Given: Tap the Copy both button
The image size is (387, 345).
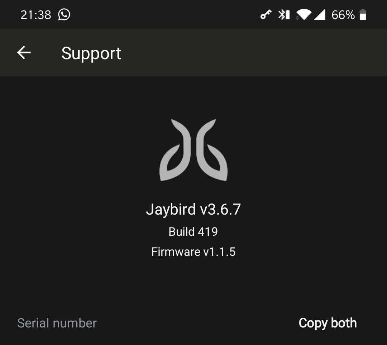Looking at the screenshot, I should tap(328, 323).
